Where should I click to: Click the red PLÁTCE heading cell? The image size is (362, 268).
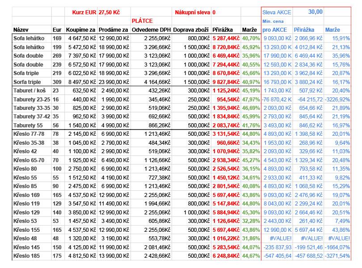click(x=142, y=21)
